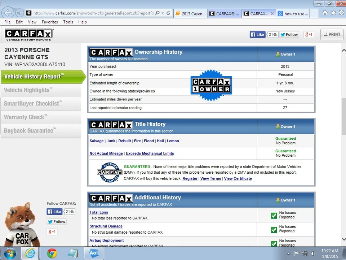Click the page scrollbar up arrow
This screenshot has height=260, width=346.
344,50
